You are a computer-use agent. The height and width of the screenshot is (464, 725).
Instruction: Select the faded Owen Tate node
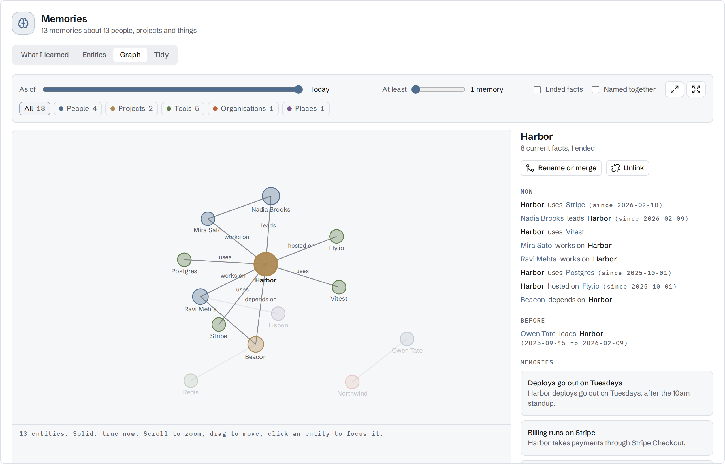pyautogui.click(x=407, y=339)
